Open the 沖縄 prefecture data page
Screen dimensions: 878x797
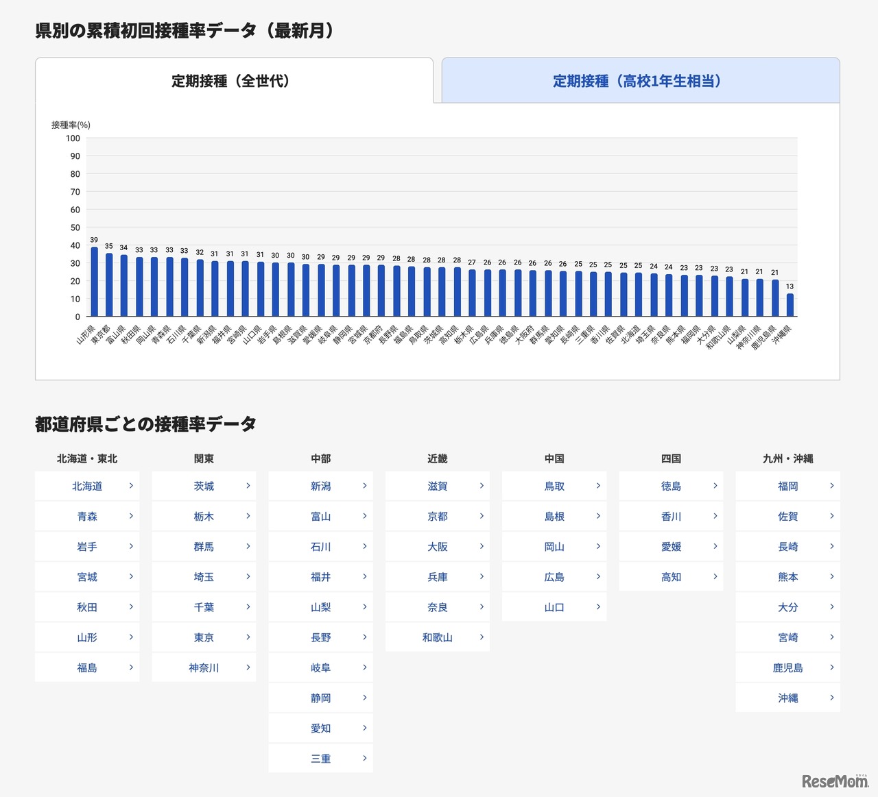coord(787,697)
